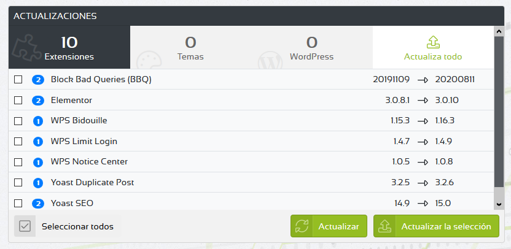Check the Block Bad Queries (BBQ) checkbox
This screenshot has width=511, height=249.
click(x=18, y=79)
